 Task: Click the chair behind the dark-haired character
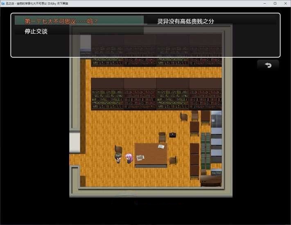click(x=118, y=149)
